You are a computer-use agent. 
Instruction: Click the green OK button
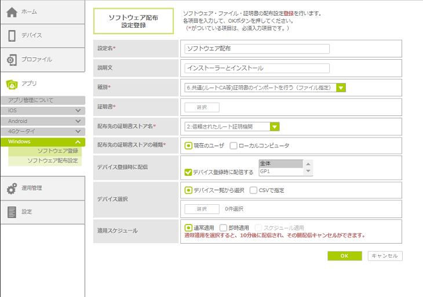[x=344, y=256]
